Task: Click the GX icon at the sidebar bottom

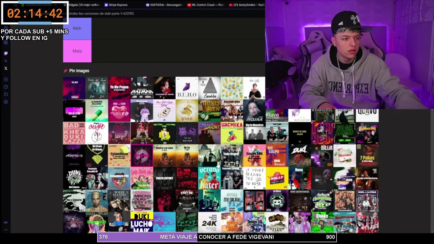Action: 6,222
